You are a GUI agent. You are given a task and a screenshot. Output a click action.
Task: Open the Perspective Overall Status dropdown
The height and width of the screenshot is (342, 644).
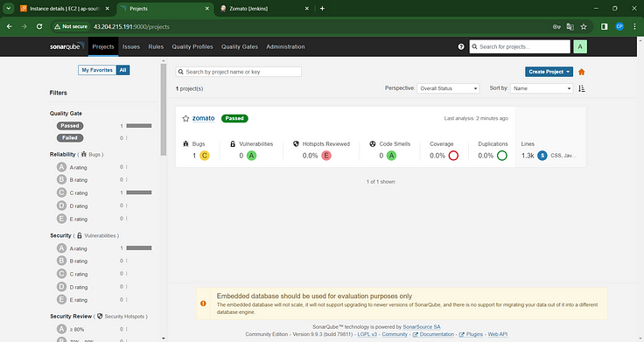pos(448,88)
